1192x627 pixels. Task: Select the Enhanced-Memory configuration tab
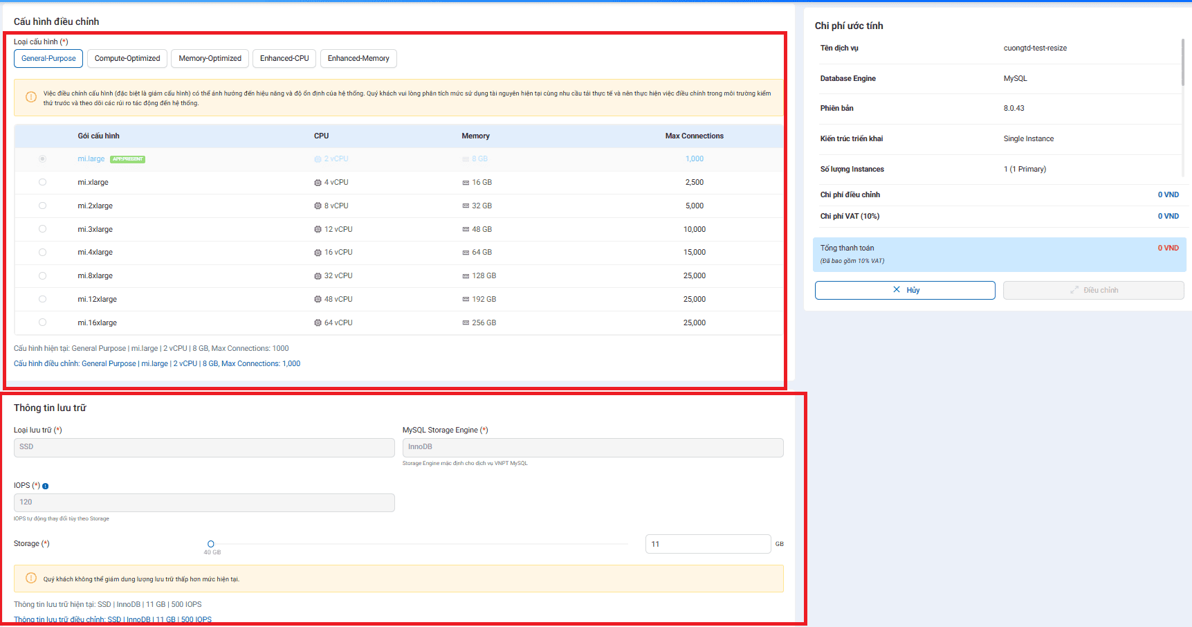point(358,59)
